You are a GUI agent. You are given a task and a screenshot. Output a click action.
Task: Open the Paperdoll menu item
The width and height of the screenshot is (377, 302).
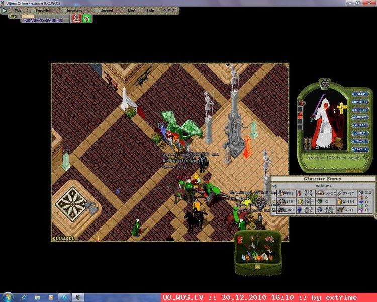(x=43, y=10)
